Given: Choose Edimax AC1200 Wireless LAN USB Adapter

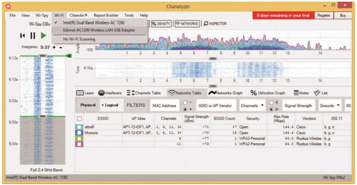Looking at the screenshot, I should coord(100,30).
